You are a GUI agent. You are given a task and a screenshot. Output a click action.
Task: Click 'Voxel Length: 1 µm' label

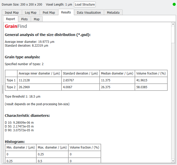(x=59, y=5)
